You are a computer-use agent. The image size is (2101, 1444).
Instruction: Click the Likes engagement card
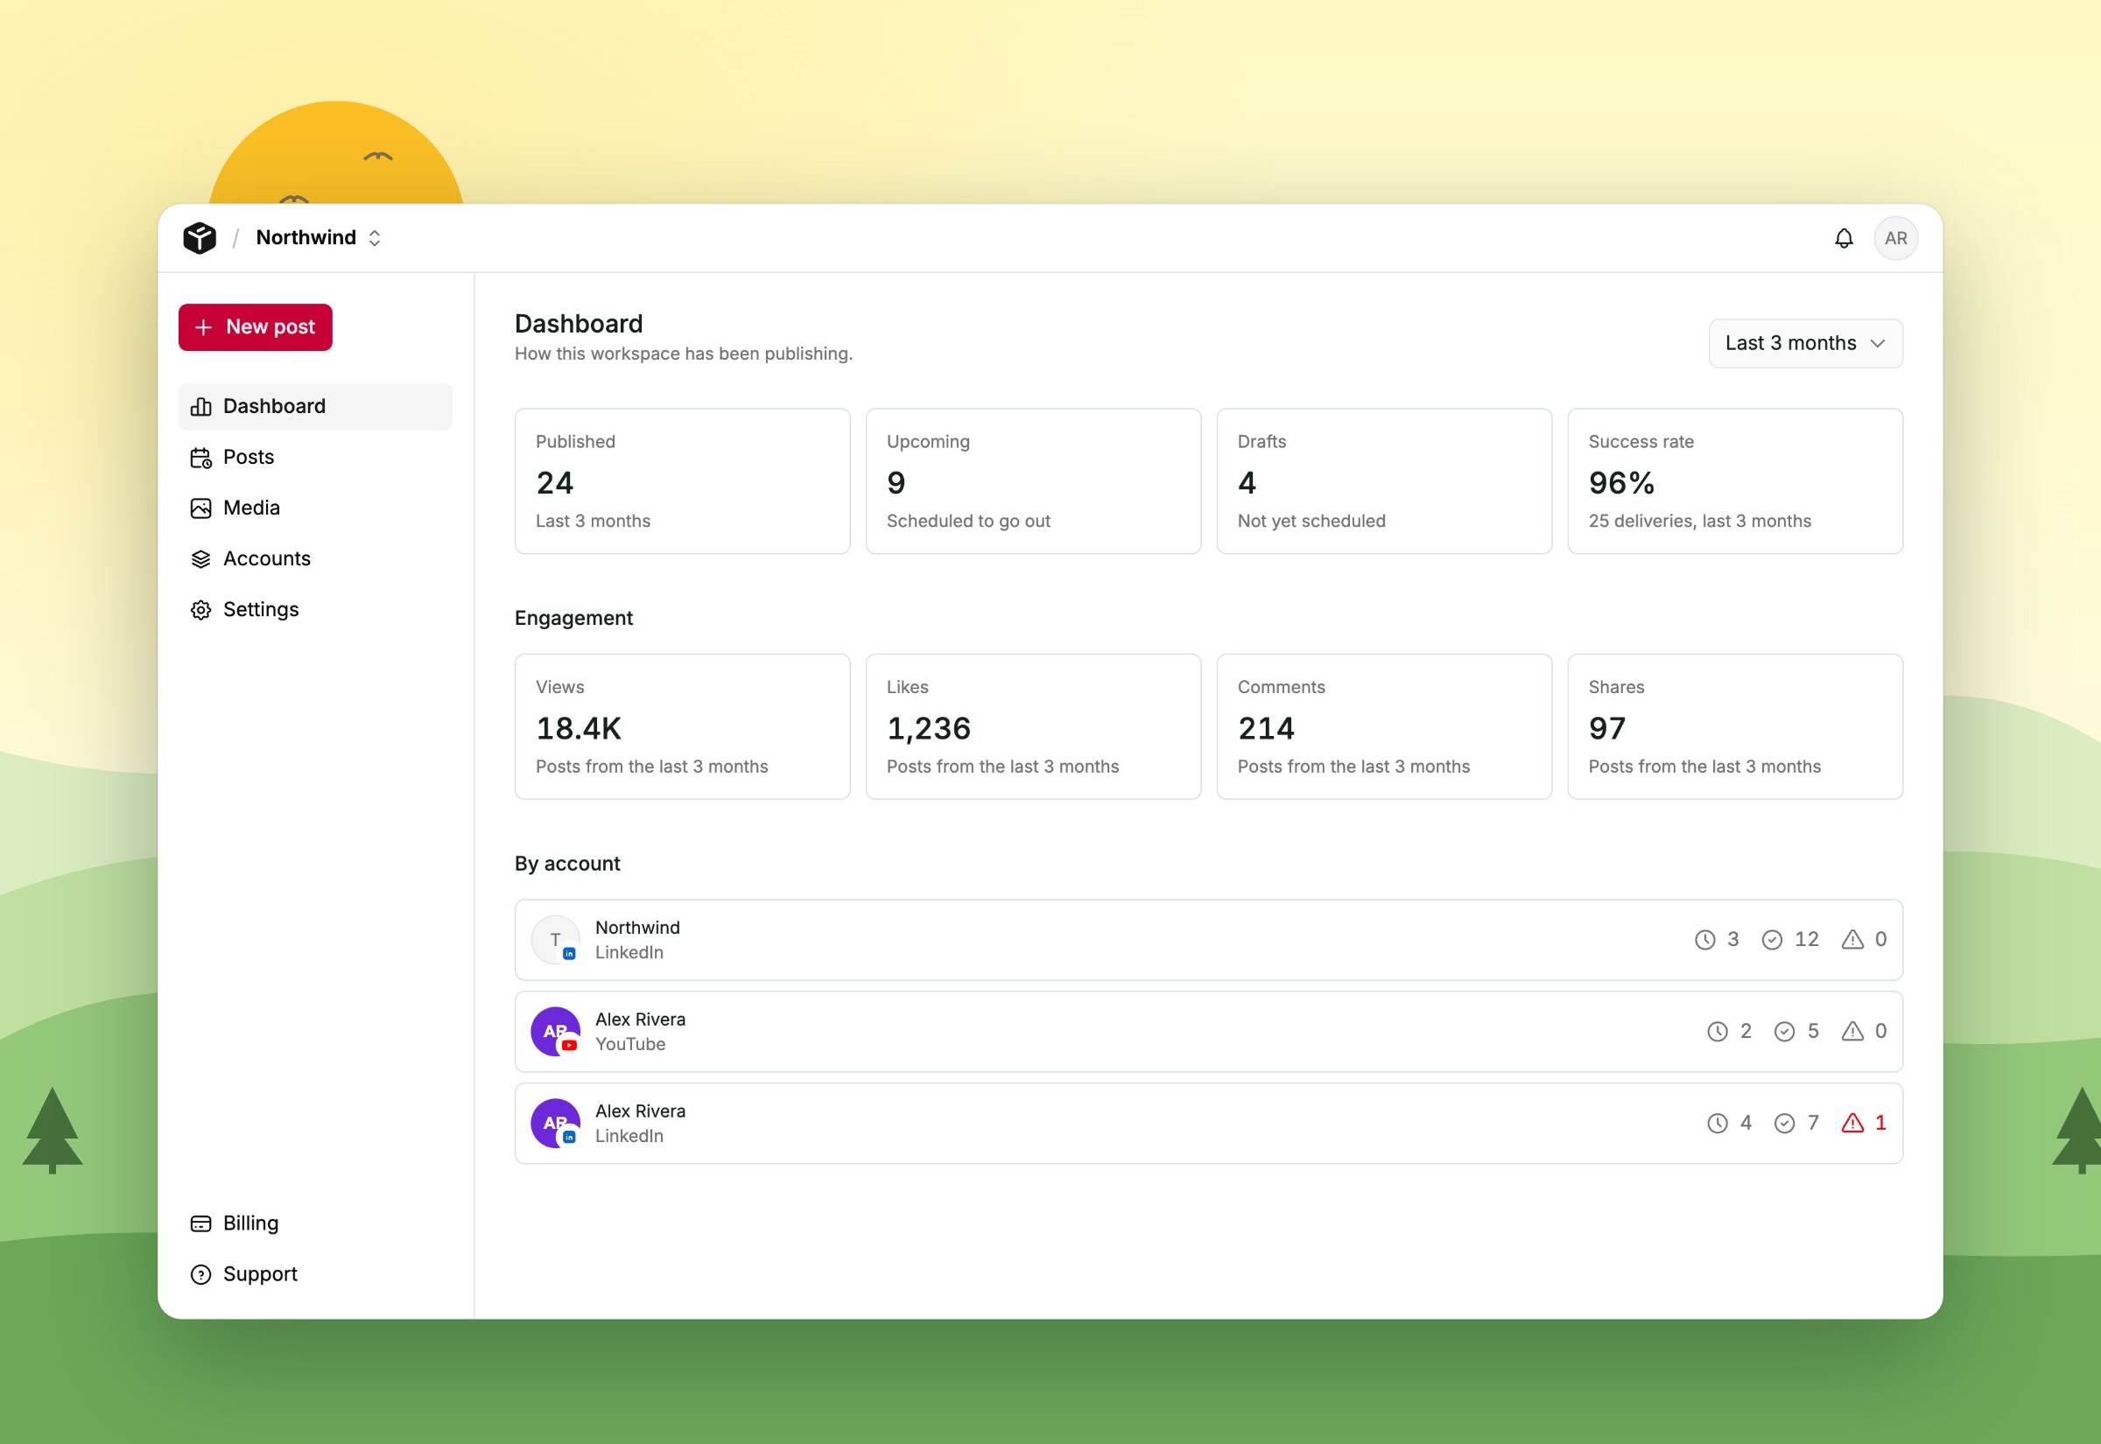tap(1033, 726)
